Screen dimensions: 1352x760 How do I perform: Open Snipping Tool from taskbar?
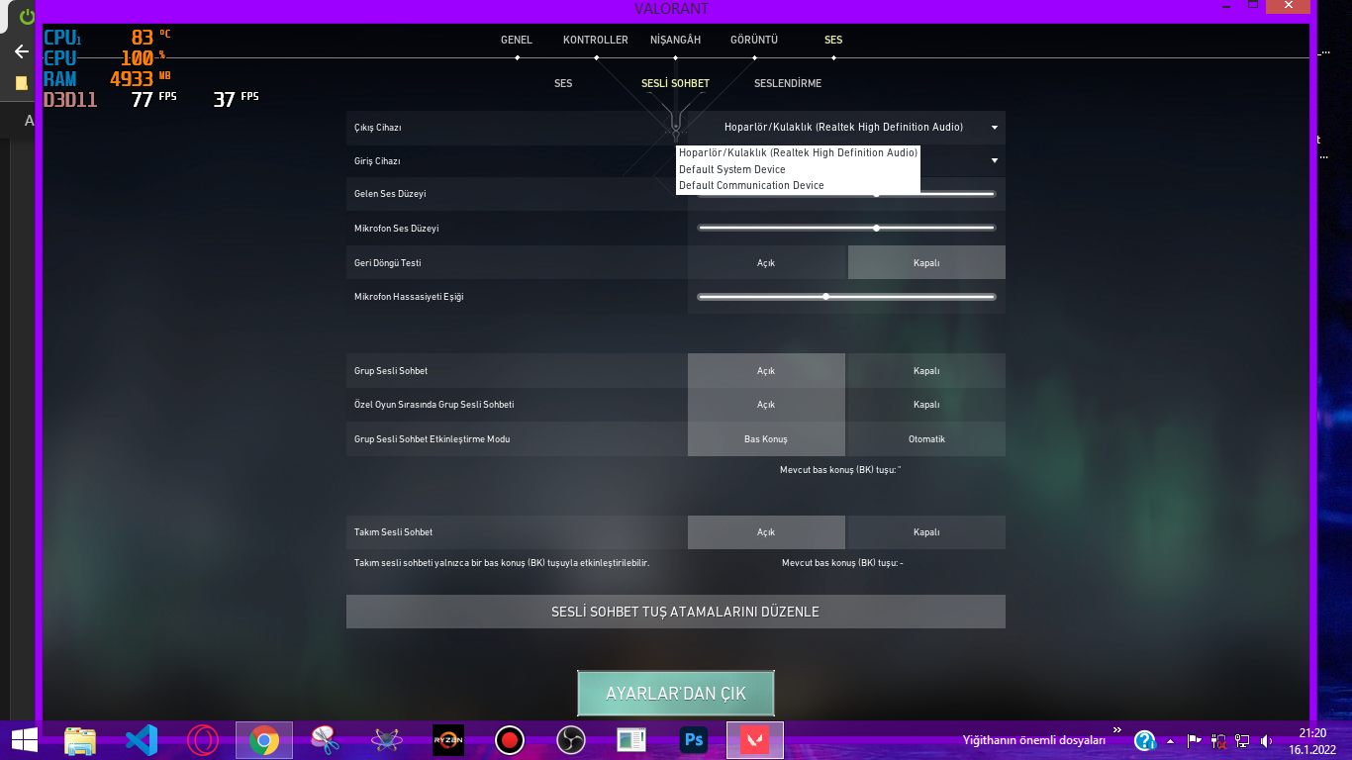point(325,739)
